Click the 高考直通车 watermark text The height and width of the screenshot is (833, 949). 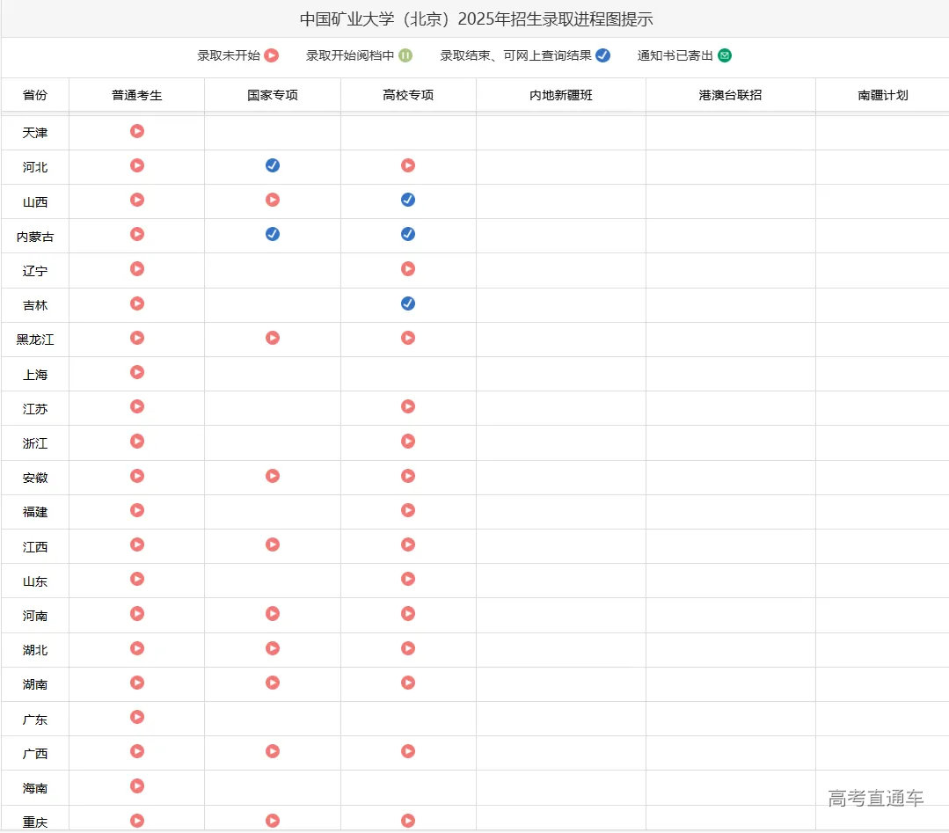[x=874, y=799]
